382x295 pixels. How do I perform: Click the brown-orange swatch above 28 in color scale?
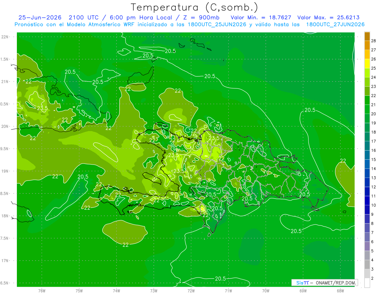[x=367, y=37]
